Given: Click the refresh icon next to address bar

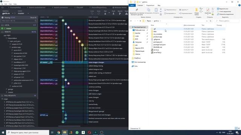Looking at the screenshot, I should 210,21.
